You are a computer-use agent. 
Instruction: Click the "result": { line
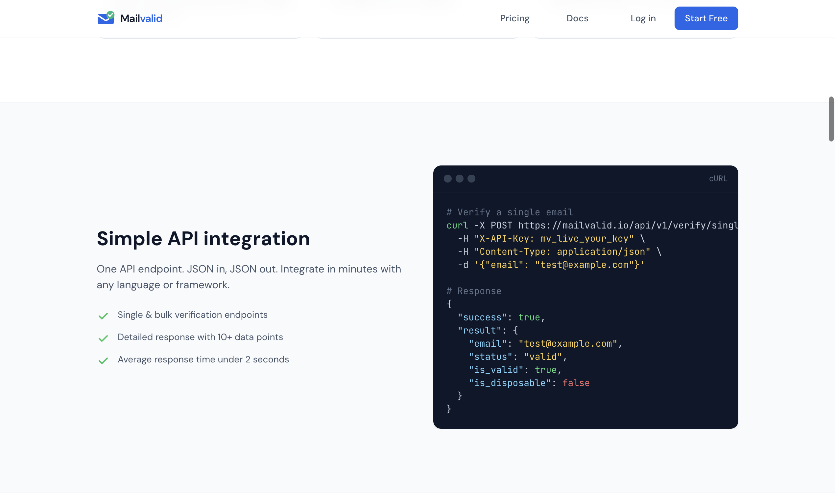[487, 330]
